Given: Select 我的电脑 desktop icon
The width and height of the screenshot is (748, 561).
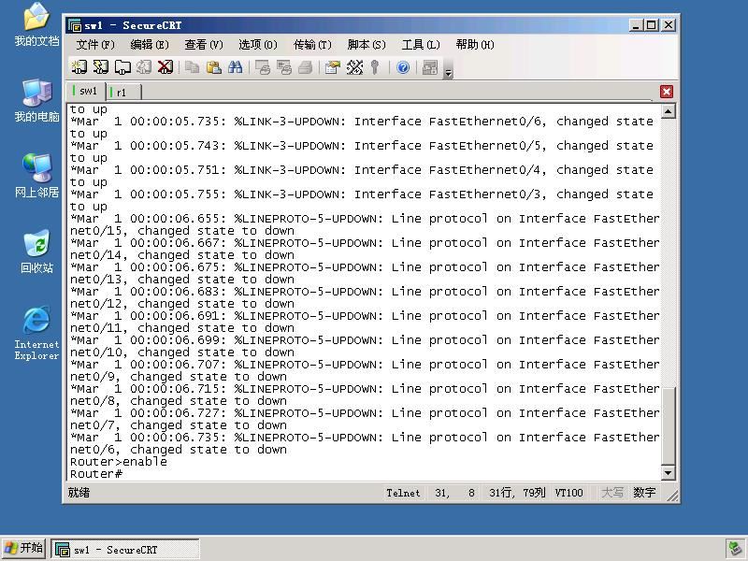Looking at the screenshot, I should pyautogui.click(x=36, y=101).
